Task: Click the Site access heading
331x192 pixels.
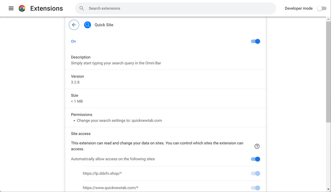Action: (81, 134)
